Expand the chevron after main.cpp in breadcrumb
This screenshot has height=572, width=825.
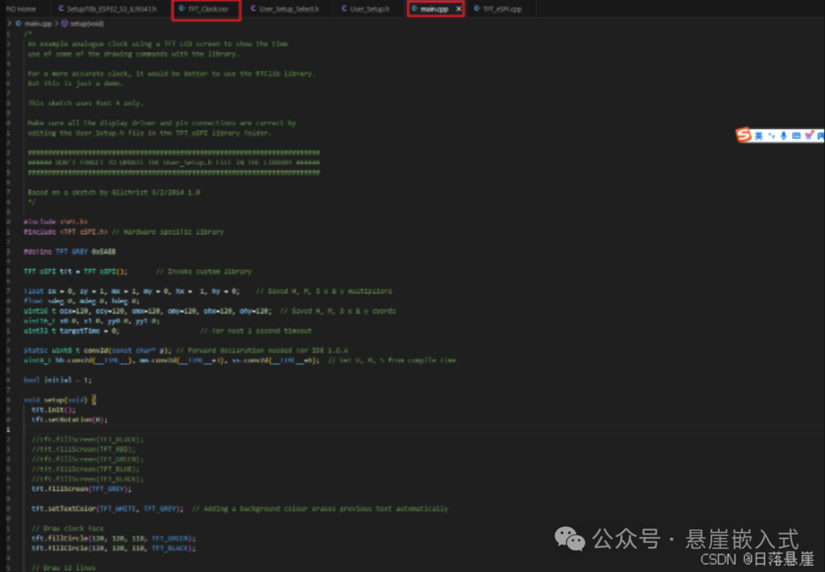coord(55,22)
